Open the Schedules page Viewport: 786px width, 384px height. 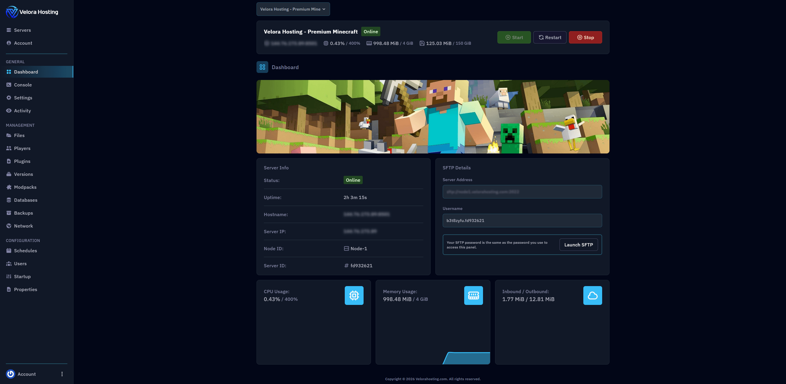25,251
